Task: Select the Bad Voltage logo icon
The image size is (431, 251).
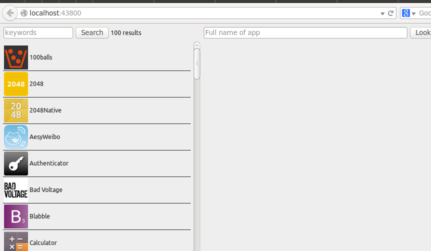Action: tap(16, 190)
